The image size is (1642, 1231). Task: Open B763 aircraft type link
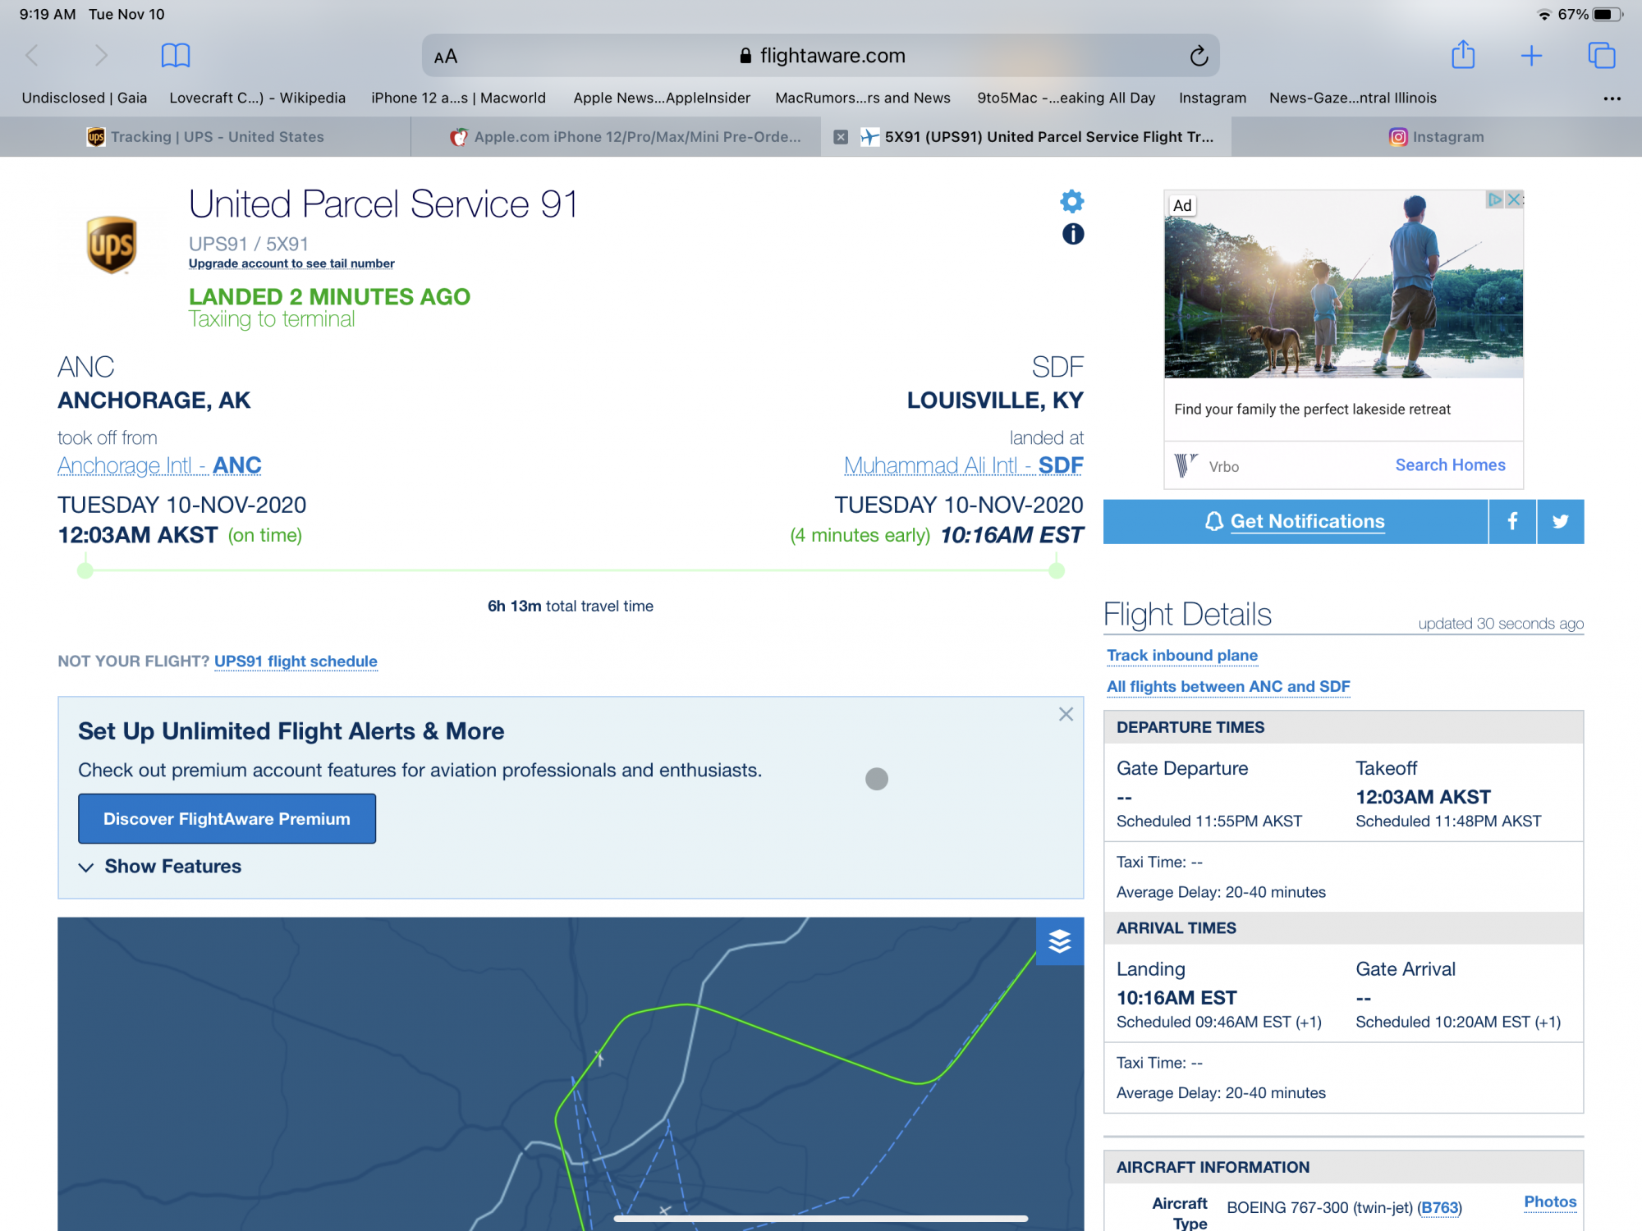1440,1208
